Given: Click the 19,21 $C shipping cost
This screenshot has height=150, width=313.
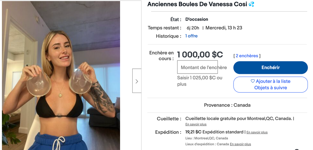Looking at the screenshot, I should point(193,132).
